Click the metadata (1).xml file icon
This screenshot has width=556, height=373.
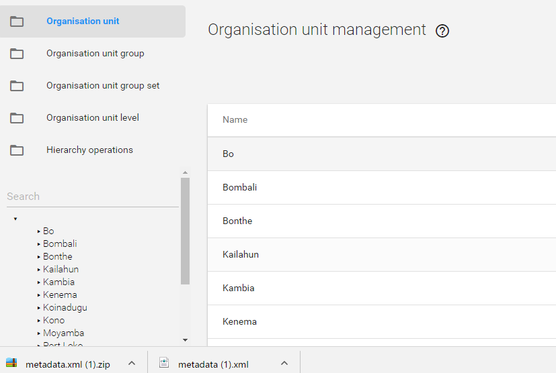point(164,363)
